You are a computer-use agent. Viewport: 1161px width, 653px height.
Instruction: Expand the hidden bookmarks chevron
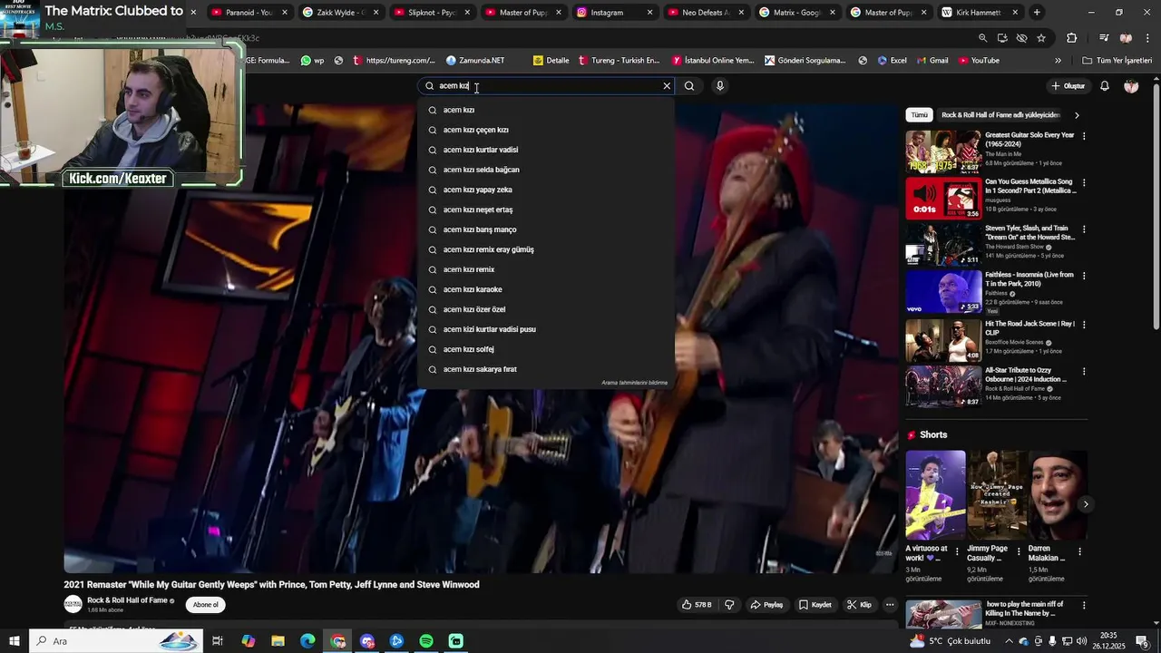[1058, 61]
